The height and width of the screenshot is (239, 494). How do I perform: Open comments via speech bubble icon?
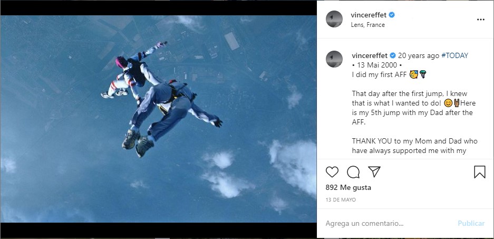click(x=353, y=172)
